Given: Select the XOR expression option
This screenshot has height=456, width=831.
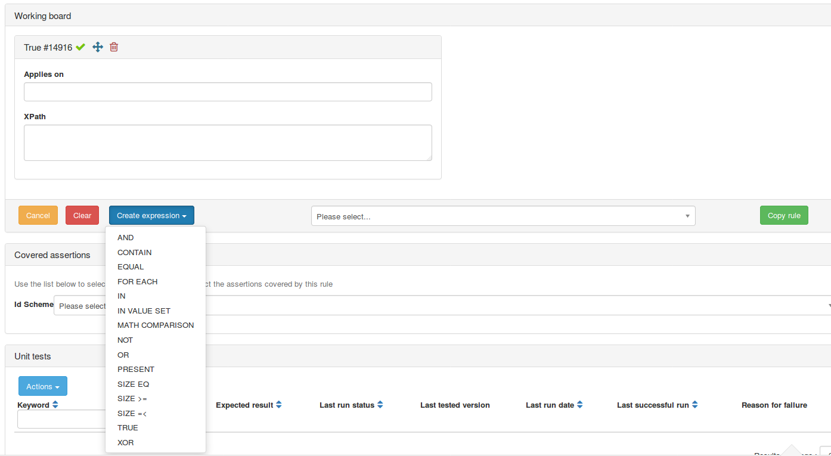Looking at the screenshot, I should pyautogui.click(x=126, y=442).
